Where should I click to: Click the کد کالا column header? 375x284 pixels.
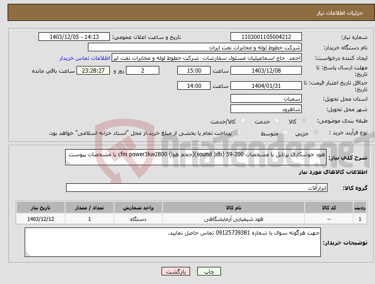(329, 208)
